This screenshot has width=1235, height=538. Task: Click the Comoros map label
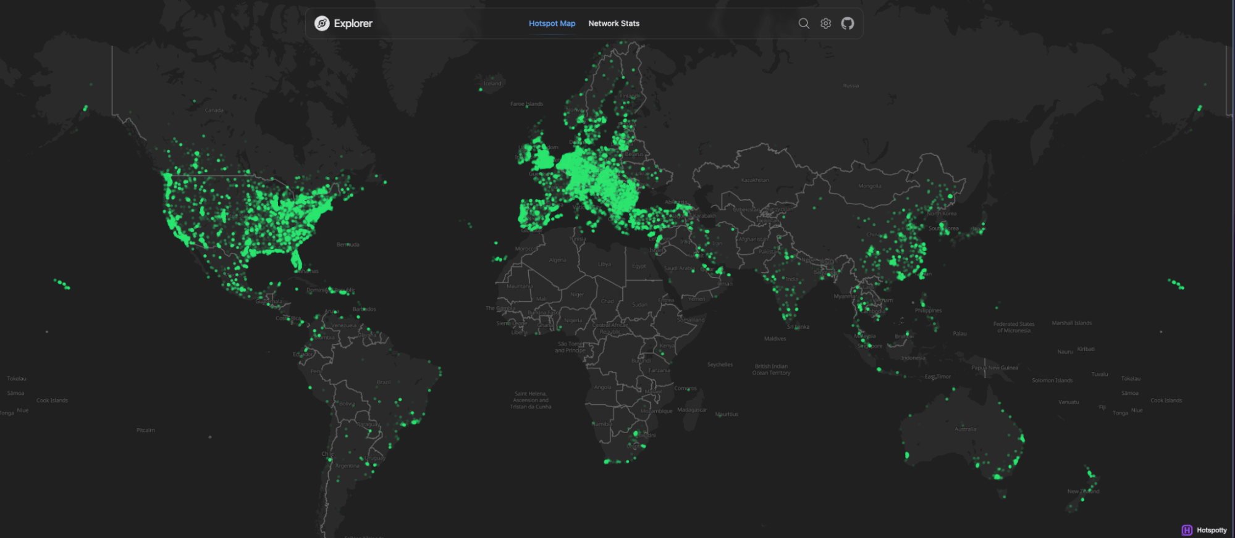[x=686, y=388]
